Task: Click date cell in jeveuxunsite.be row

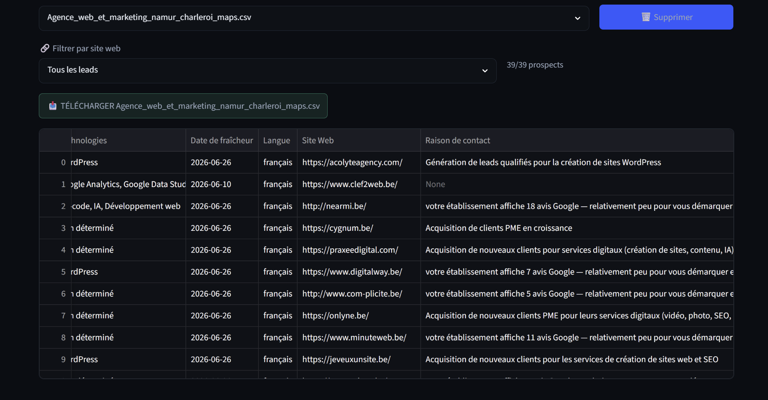Action: [222, 359]
